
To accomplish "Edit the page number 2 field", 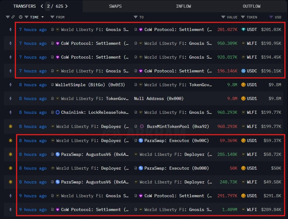I will 48,6.
